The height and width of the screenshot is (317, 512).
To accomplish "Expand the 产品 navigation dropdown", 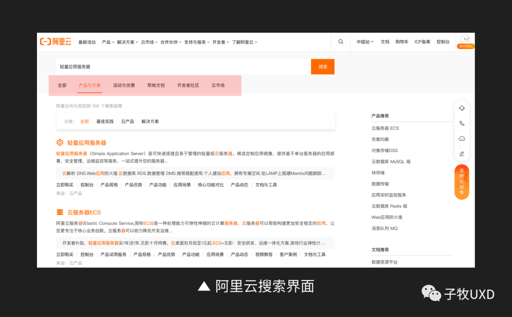I will click(x=108, y=42).
